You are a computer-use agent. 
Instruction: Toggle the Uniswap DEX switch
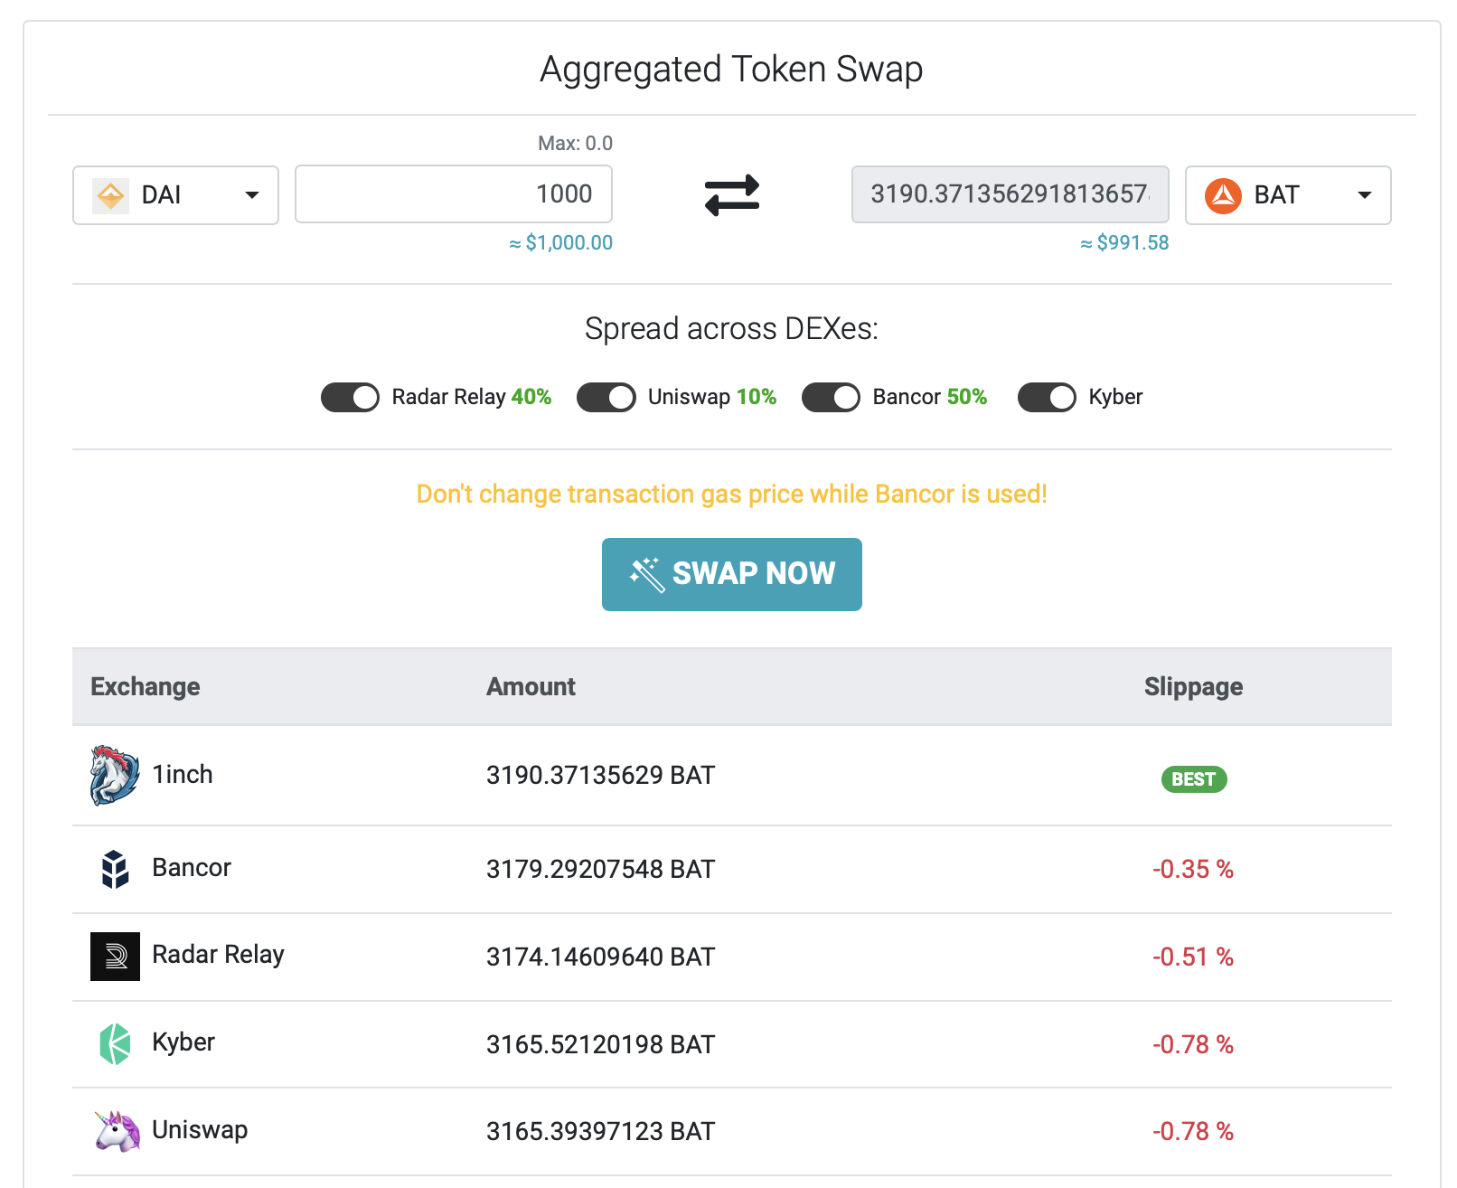point(606,397)
